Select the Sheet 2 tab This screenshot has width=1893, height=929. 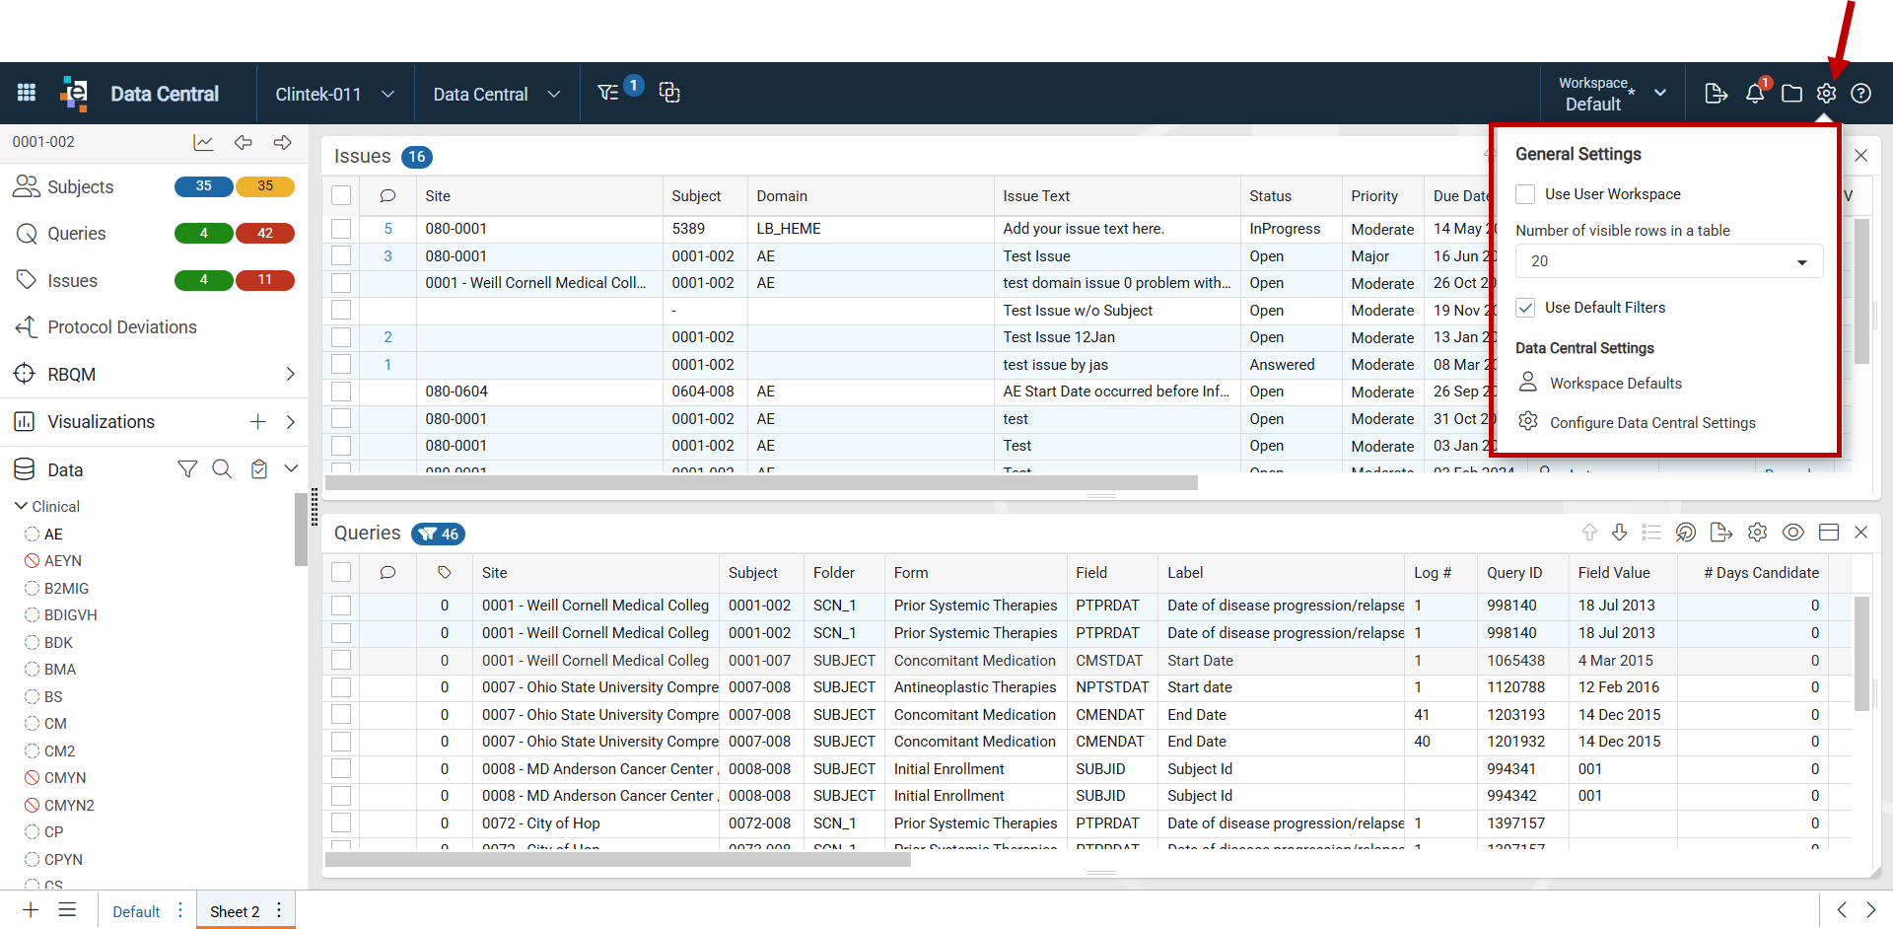pos(235,911)
